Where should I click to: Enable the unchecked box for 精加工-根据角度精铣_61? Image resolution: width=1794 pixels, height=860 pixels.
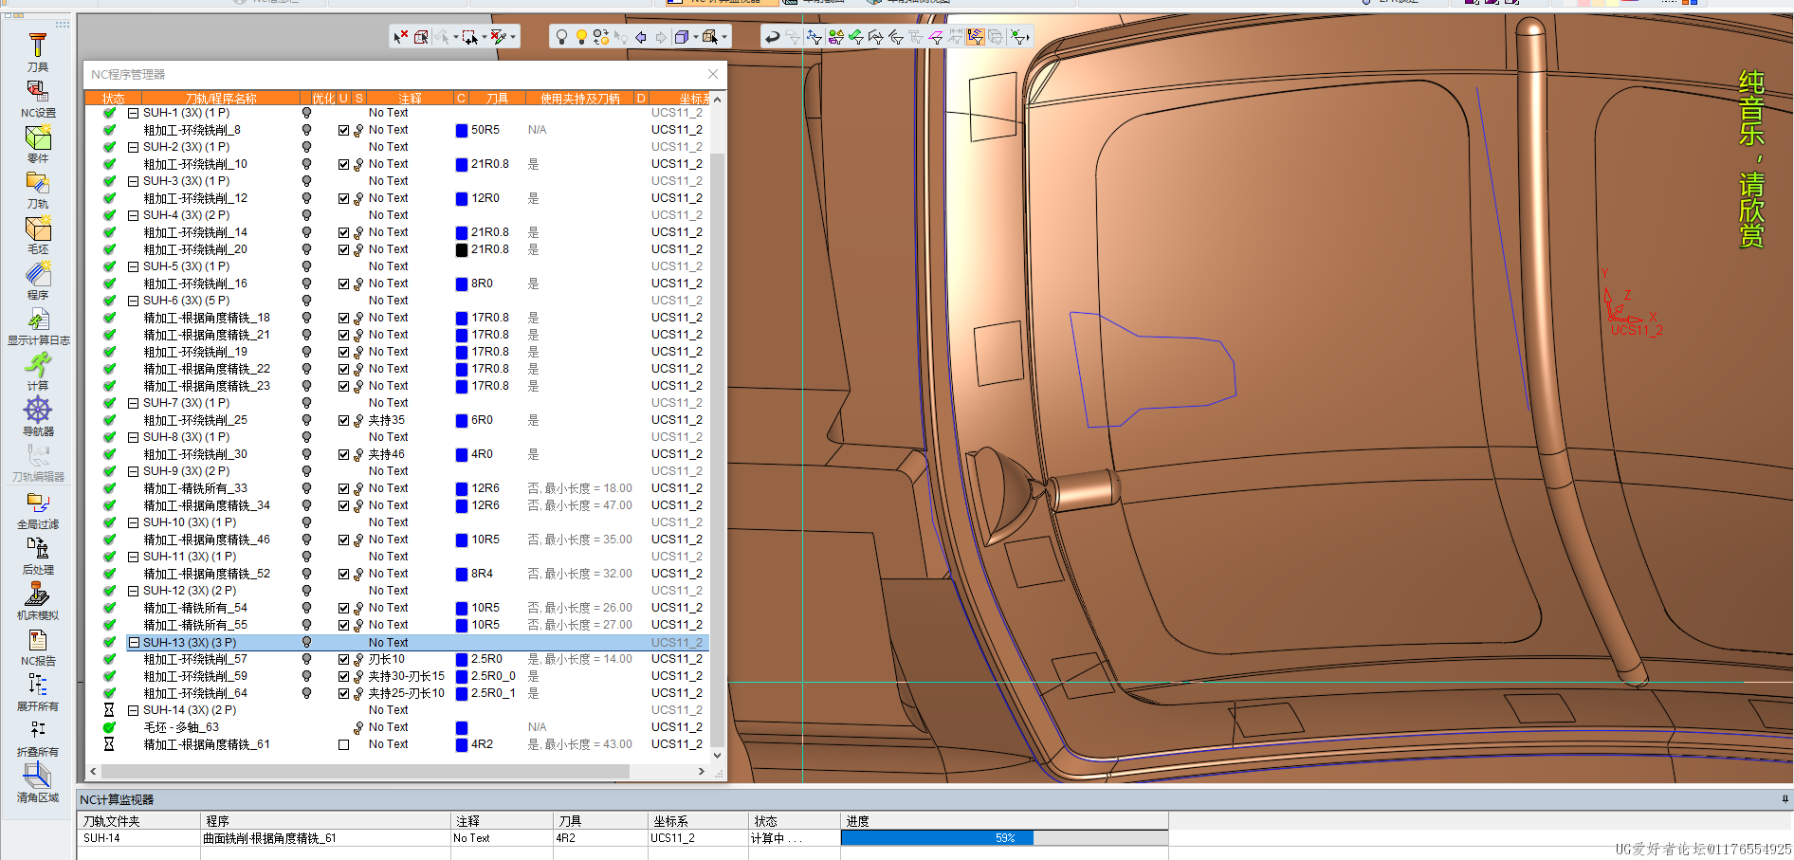pyautogui.click(x=343, y=744)
